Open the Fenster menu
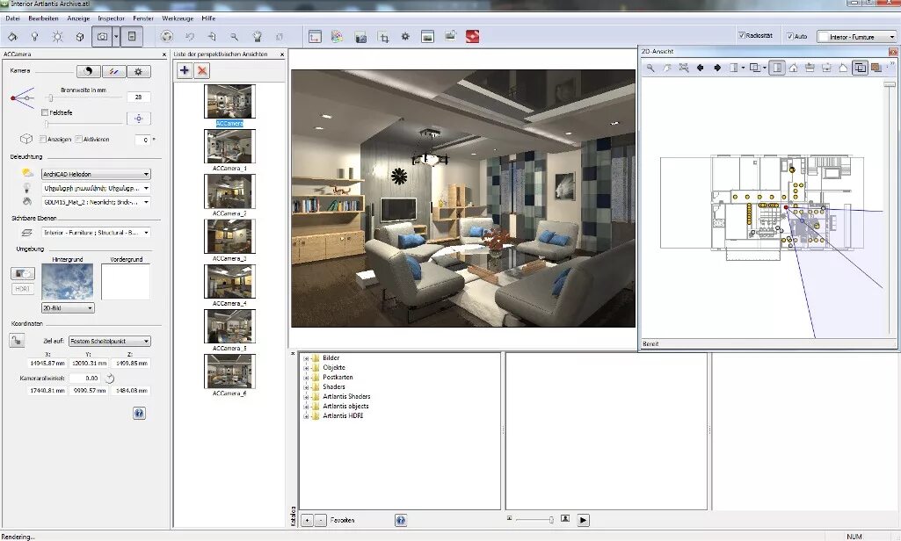The height and width of the screenshot is (541, 901). (143, 18)
